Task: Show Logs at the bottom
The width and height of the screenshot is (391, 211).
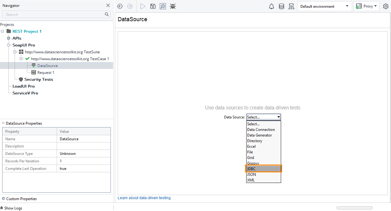Action: point(11,208)
